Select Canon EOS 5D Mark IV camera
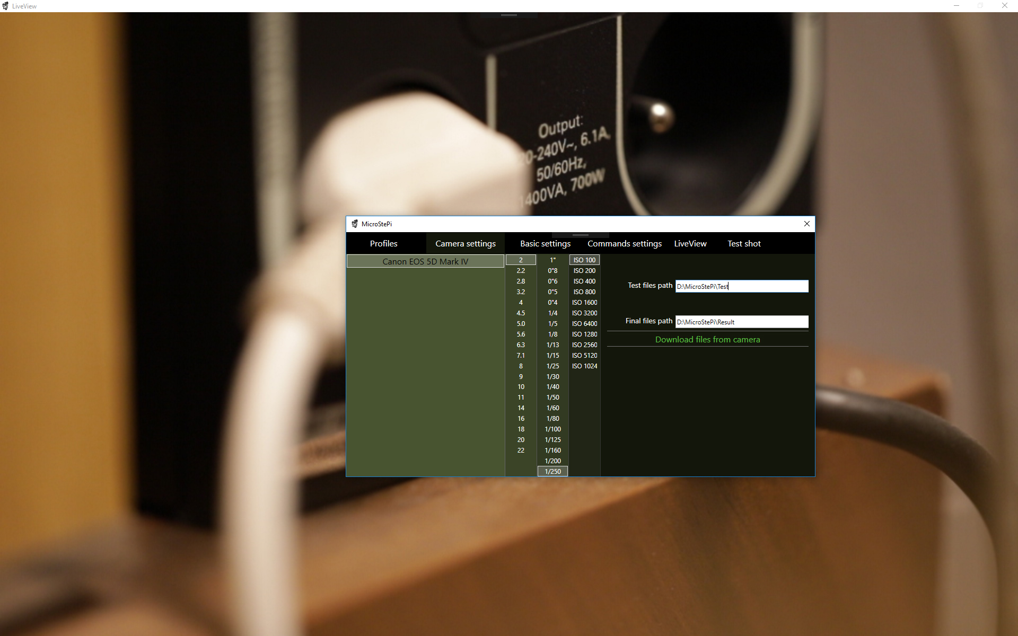Image resolution: width=1018 pixels, height=636 pixels. [425, 261]
